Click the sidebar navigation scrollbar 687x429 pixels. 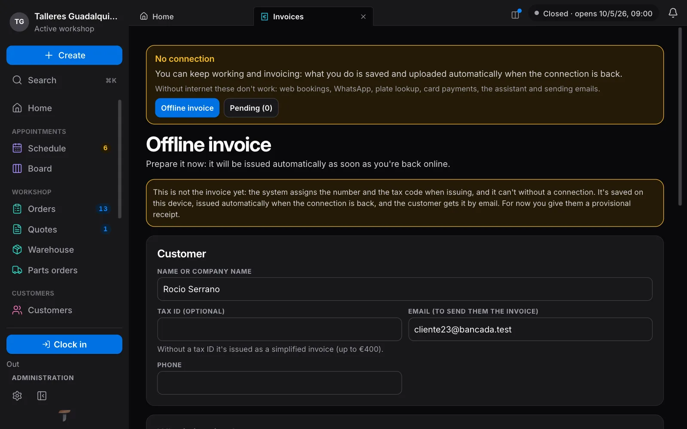[x=120, y=159]
